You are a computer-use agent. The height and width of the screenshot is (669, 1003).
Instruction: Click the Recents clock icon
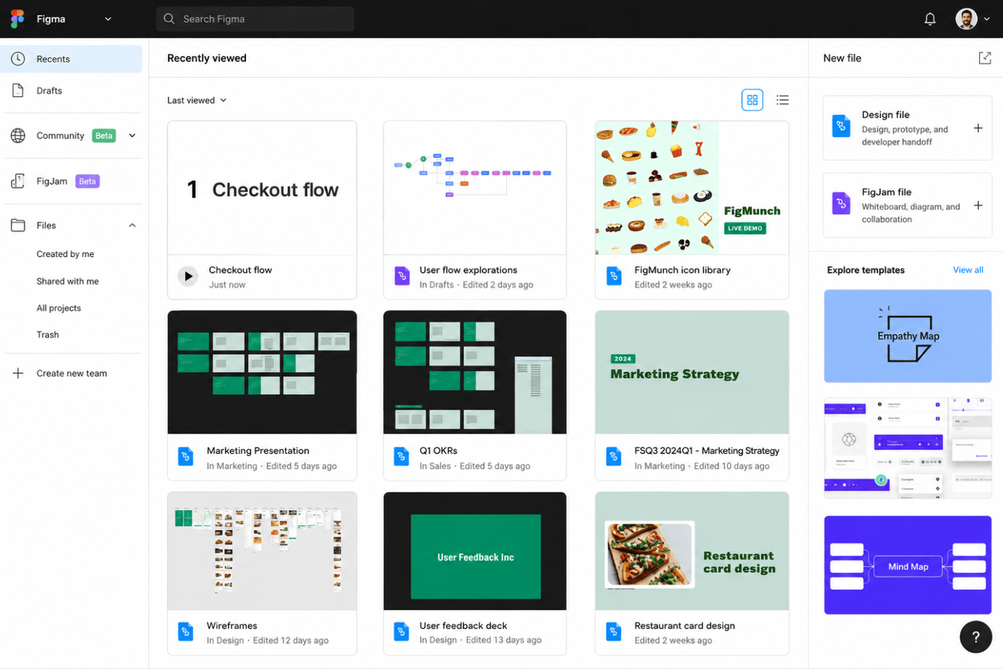[18, 59]
